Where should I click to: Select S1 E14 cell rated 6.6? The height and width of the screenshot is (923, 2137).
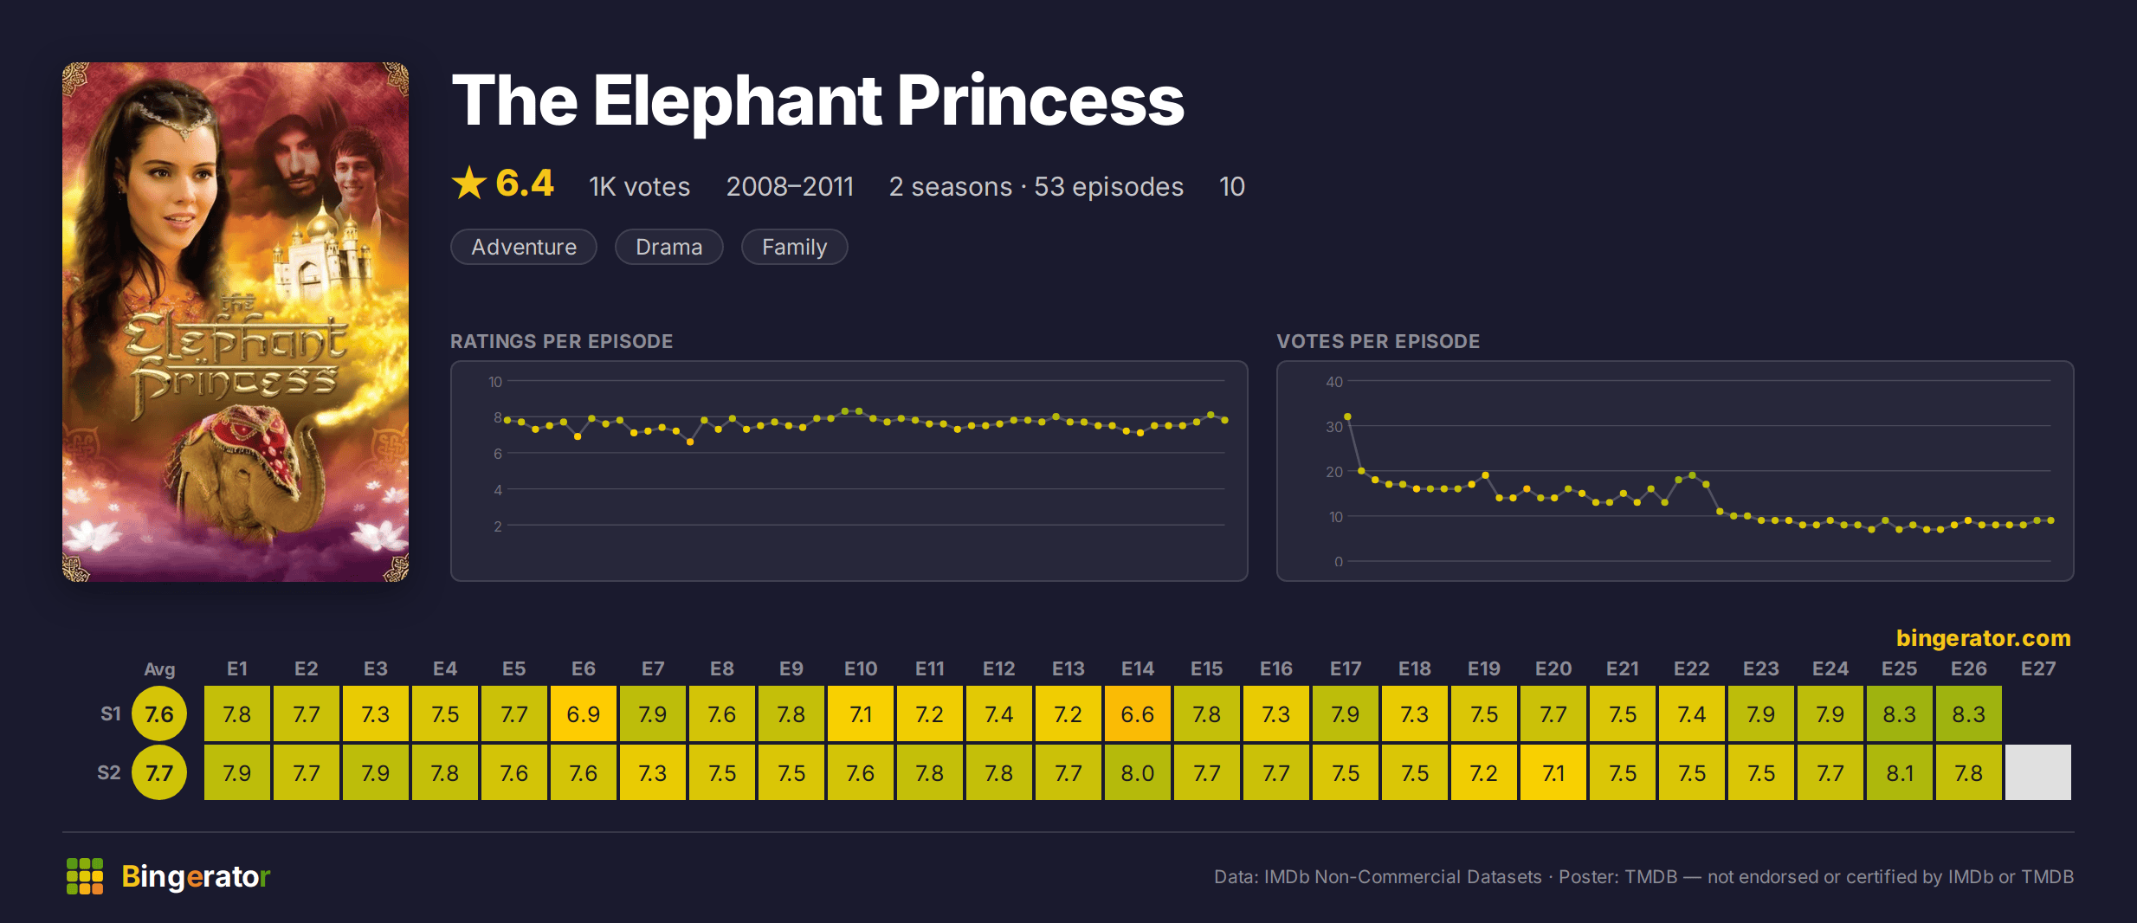click(1138, 714)
